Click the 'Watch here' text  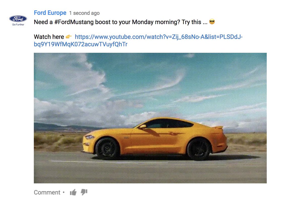pyautogui.click(x=49, y=37)
